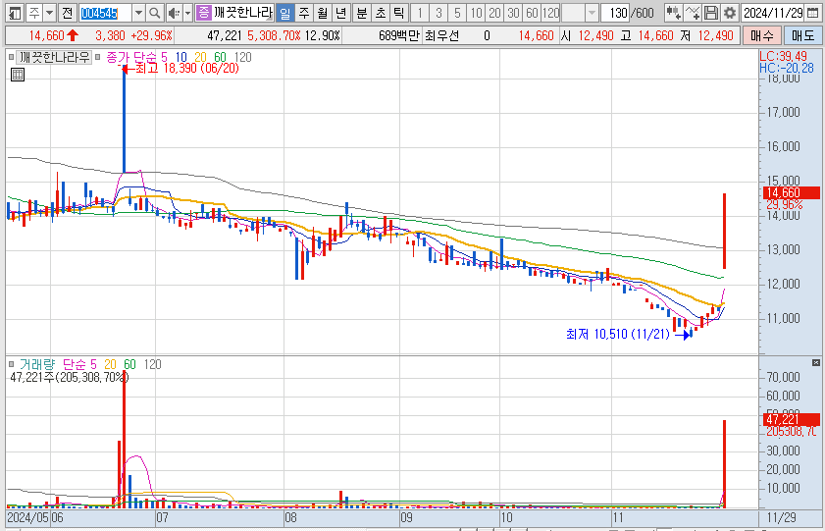This screenshot has height=531, width=825.
Task: Toggle the left panel icon in the toolbar
Action: click(x=16, y=13)
